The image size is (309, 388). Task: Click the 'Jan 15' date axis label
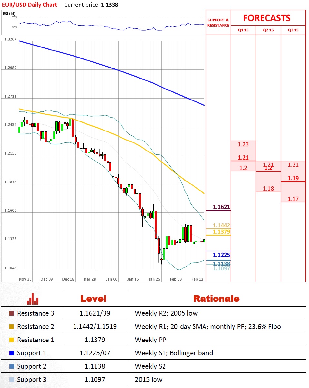pyautogui.click(x=133, y=279)
